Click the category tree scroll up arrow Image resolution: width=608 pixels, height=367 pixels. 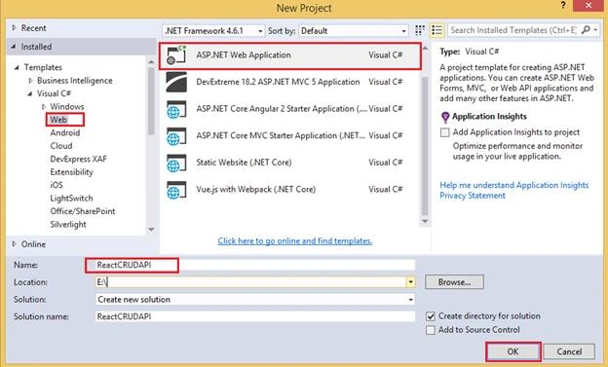[x=151, y=62]
